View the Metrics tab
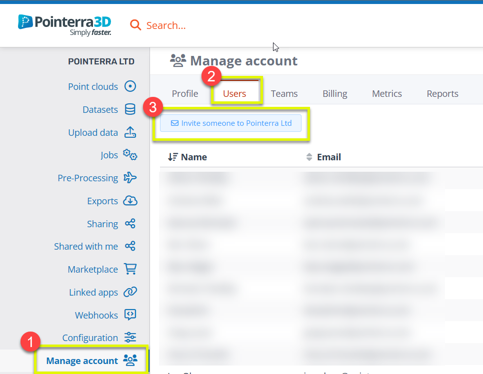Viewport: 483px width, 374px height. point(387,93)
